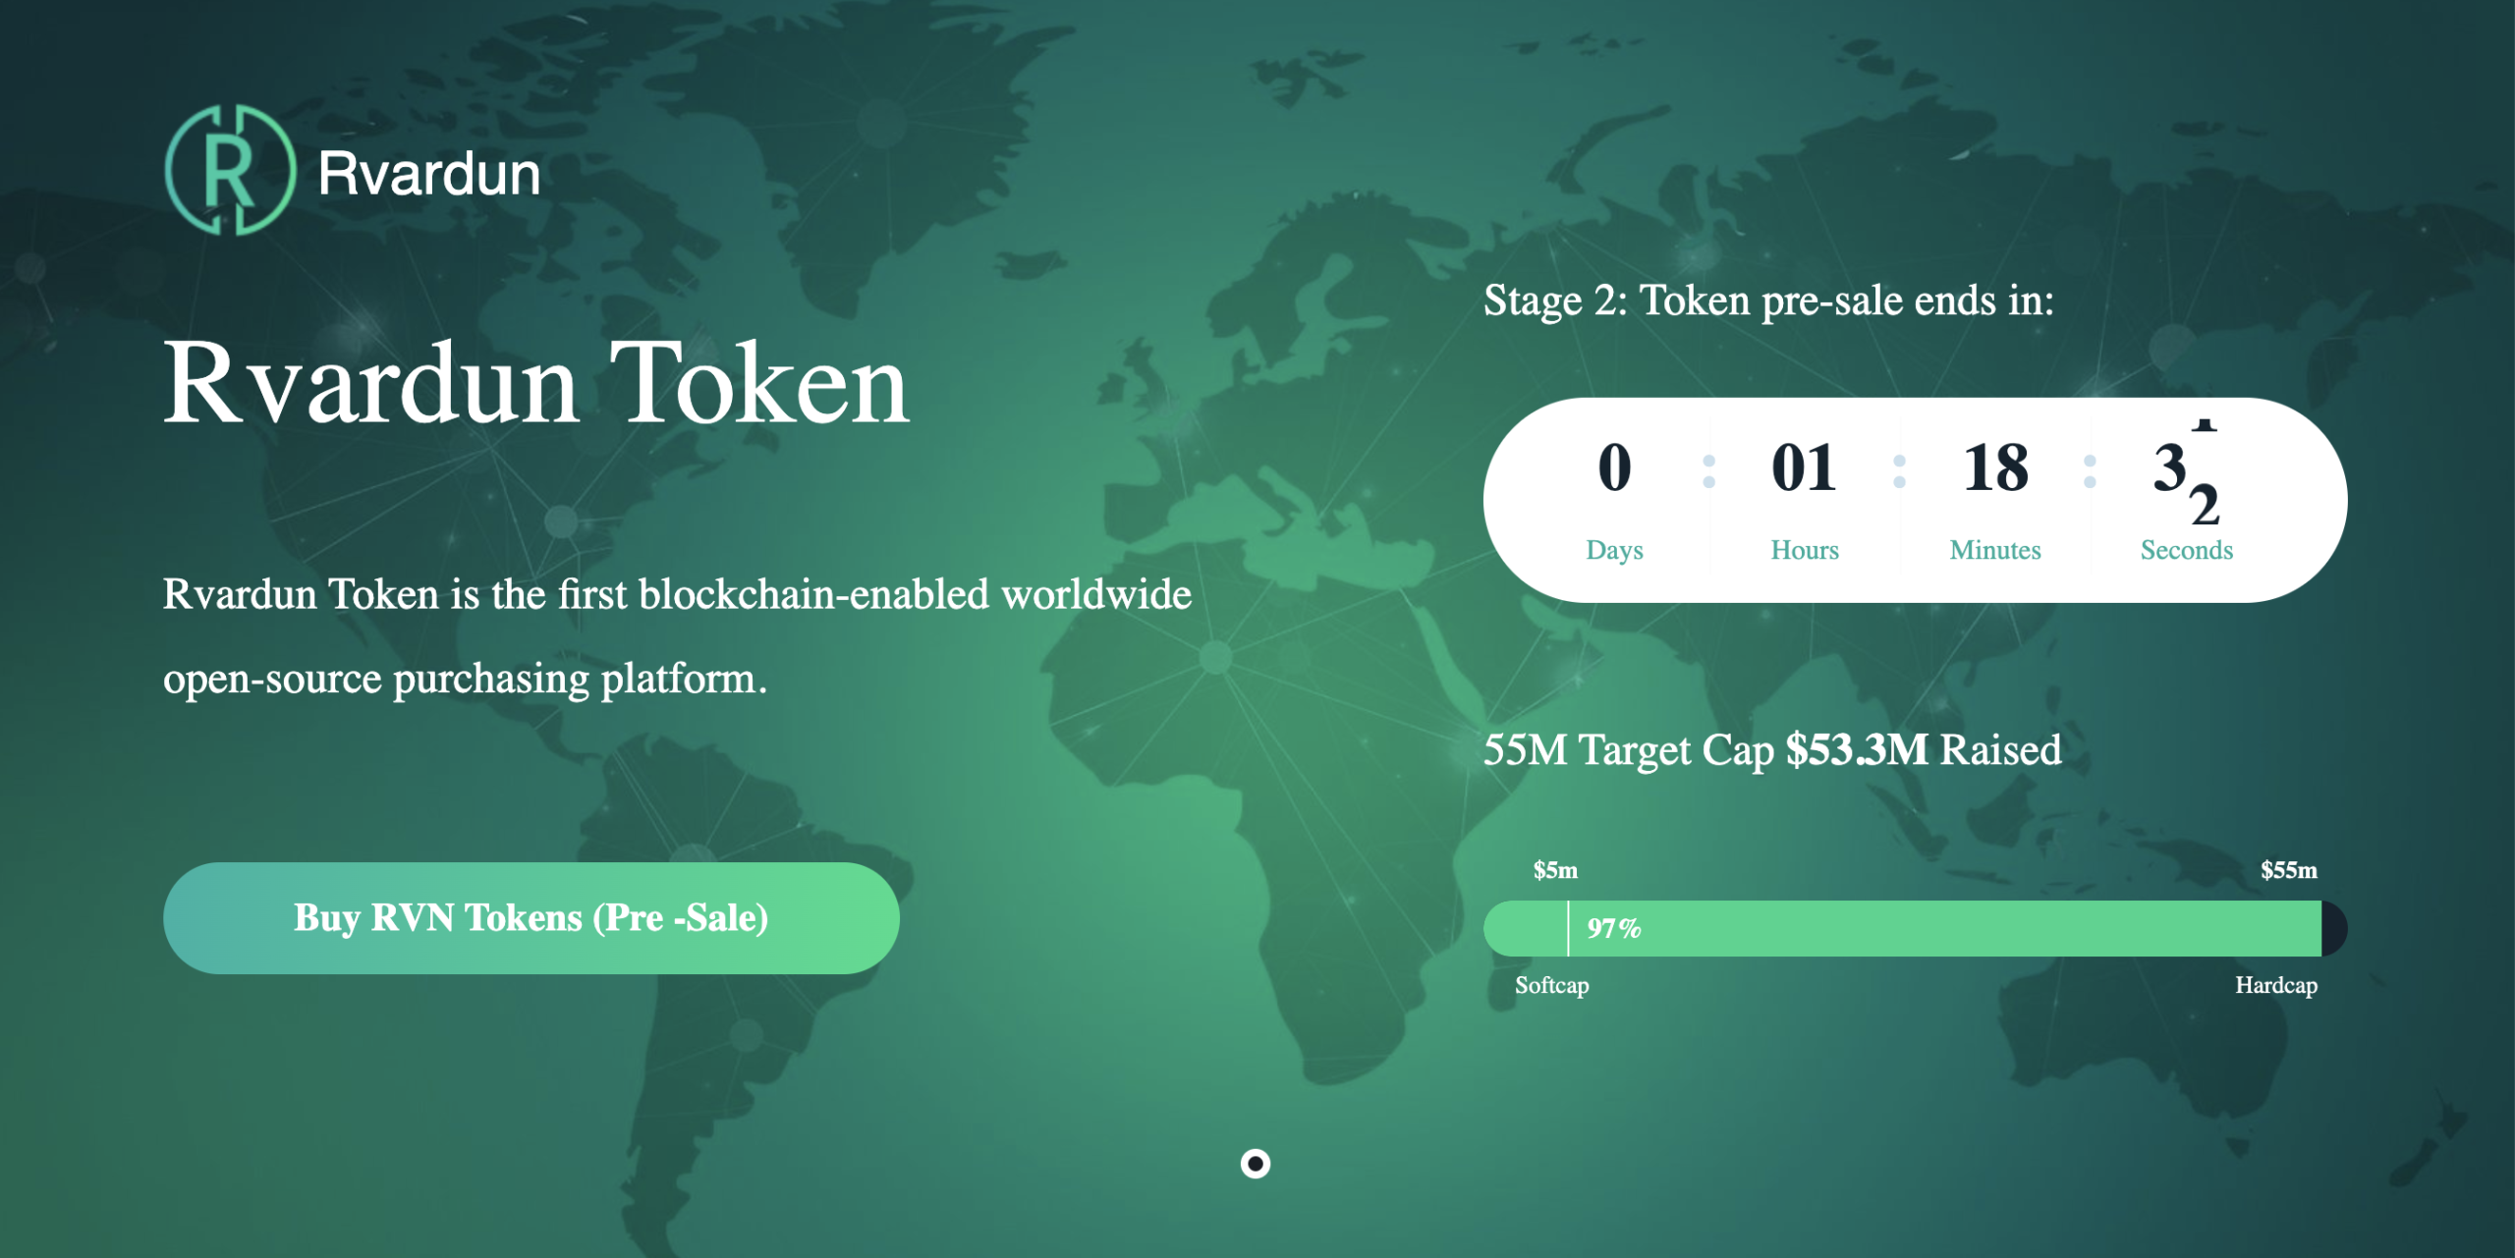Select the Hardcap label under the progress bar
Image resolution: width=2515 pixels, height=1258 pixels.
pos(2277,985)
